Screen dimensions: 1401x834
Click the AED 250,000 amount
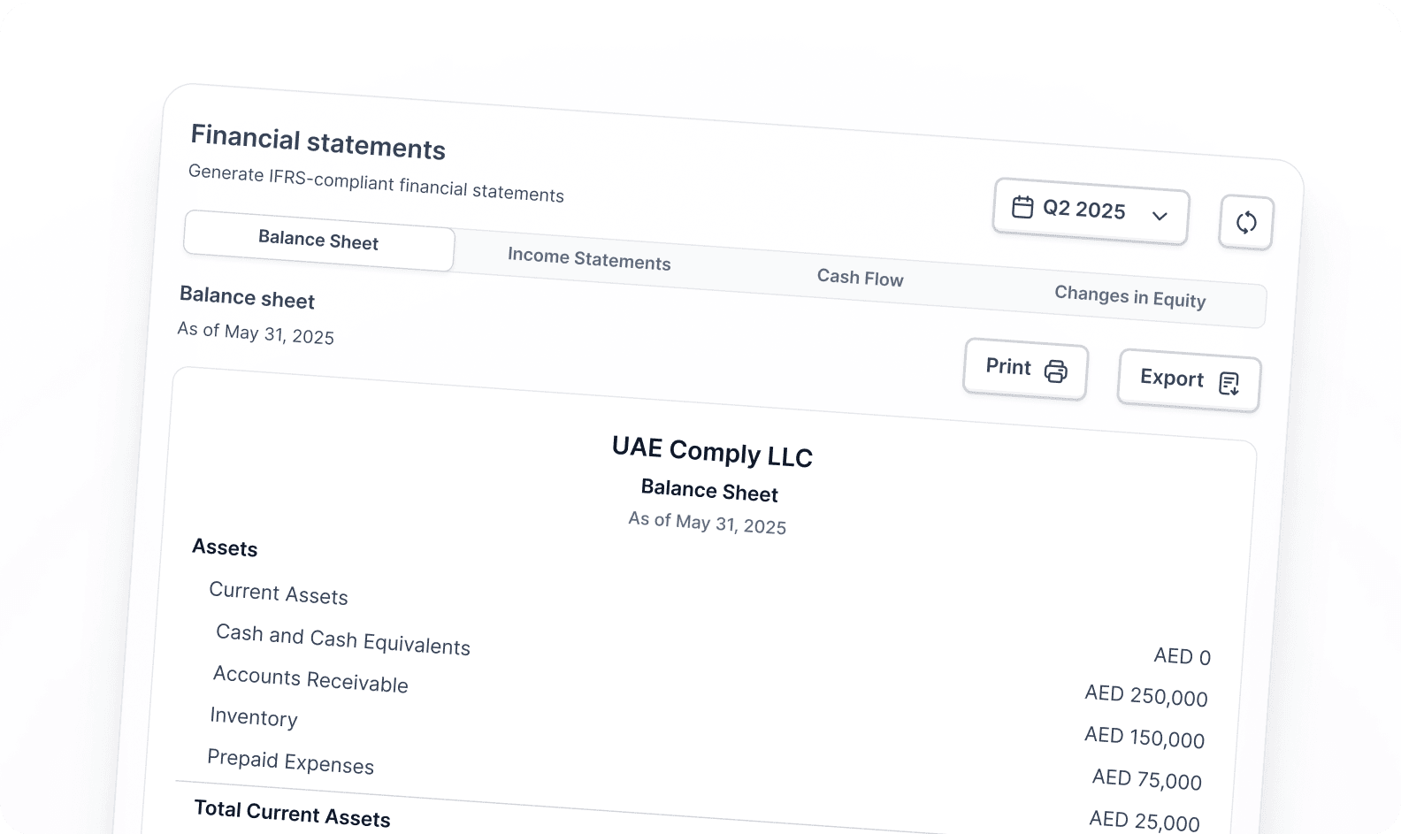(x=1146, y=695)
